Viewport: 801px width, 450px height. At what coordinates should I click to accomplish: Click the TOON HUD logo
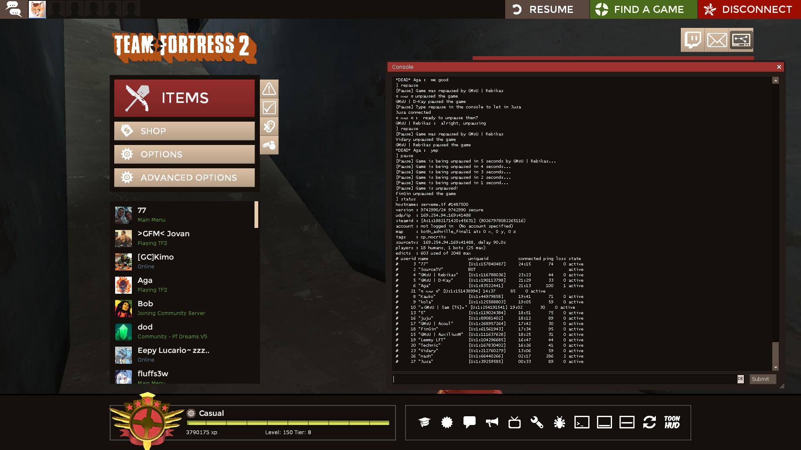pyautogui.click(x=672, y=422)
